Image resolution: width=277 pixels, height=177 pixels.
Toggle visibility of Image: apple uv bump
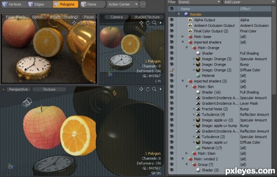pos(172,125)
